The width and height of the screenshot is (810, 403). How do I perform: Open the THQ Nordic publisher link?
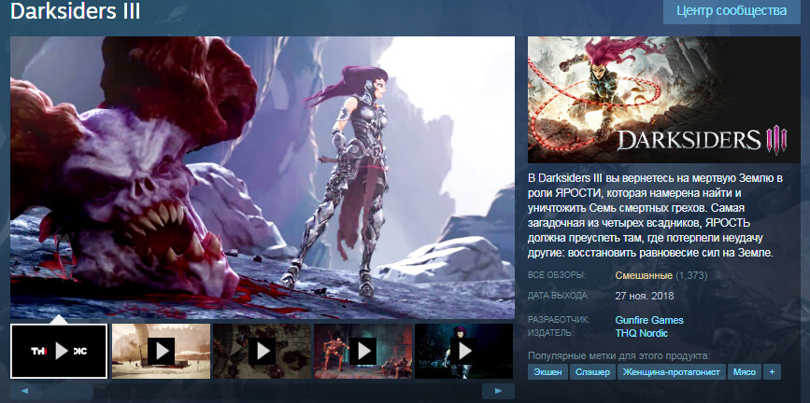642,333
